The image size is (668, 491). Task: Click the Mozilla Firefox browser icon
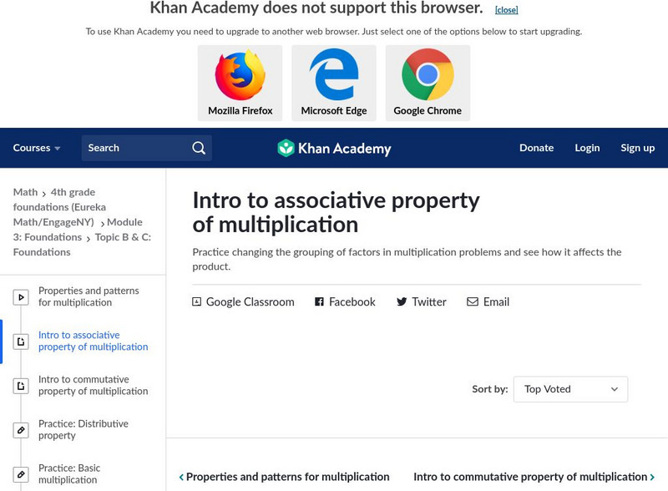pos(240,75)
